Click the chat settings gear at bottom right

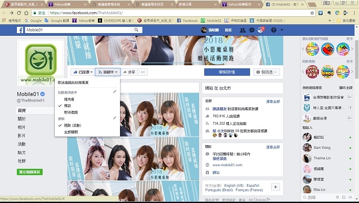coord(337,197)
